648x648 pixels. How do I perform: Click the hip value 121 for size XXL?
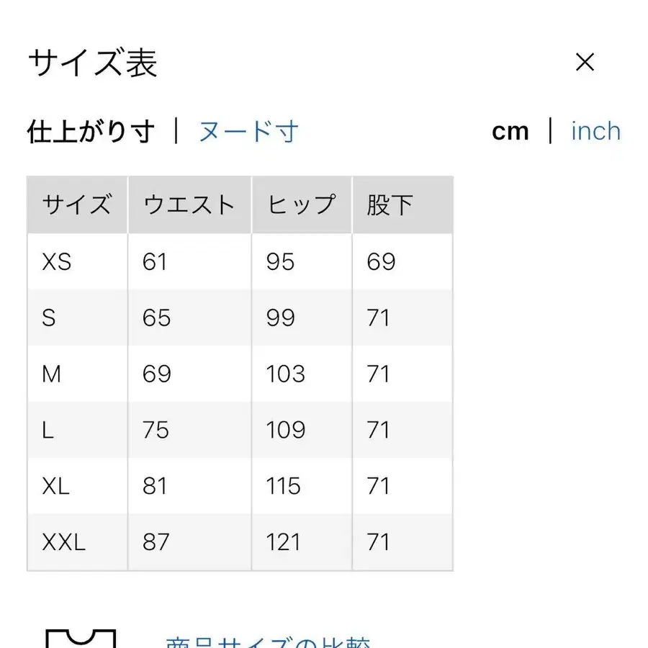tap(284, 541)
